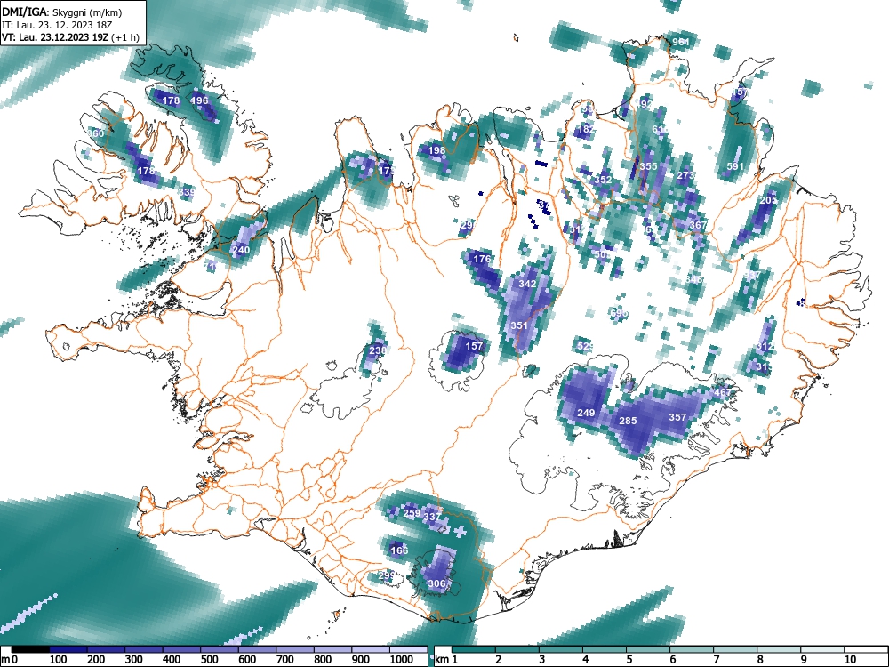Click the 355 visibility value label
This screenshot has width=889, height=667.
[x=648, y=166]
